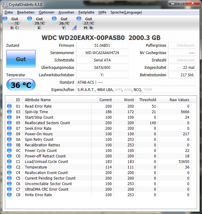Click the serial number field WD-WCAZAA604724

point(102,53)
